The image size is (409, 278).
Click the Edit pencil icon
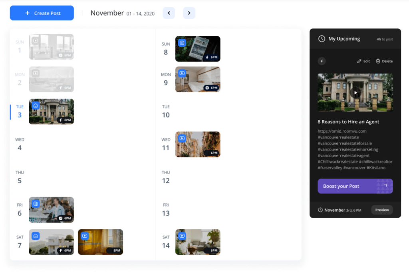[x=359, y=61]
